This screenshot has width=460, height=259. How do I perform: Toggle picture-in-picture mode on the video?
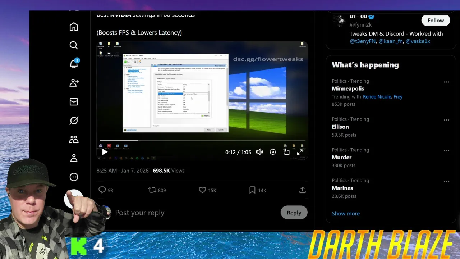(x=286, y=152)
